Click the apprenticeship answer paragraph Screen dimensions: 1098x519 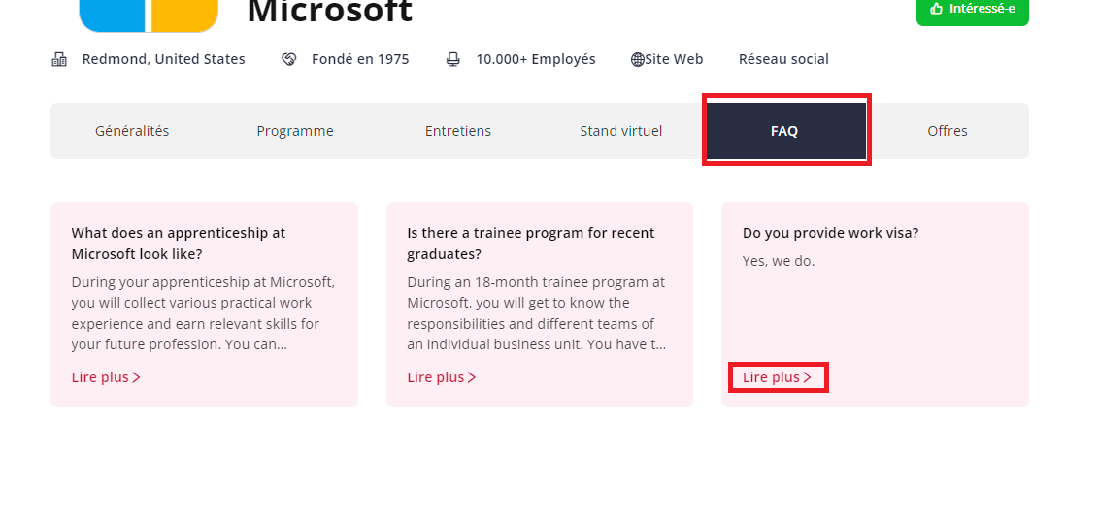[x=203, y=313]
